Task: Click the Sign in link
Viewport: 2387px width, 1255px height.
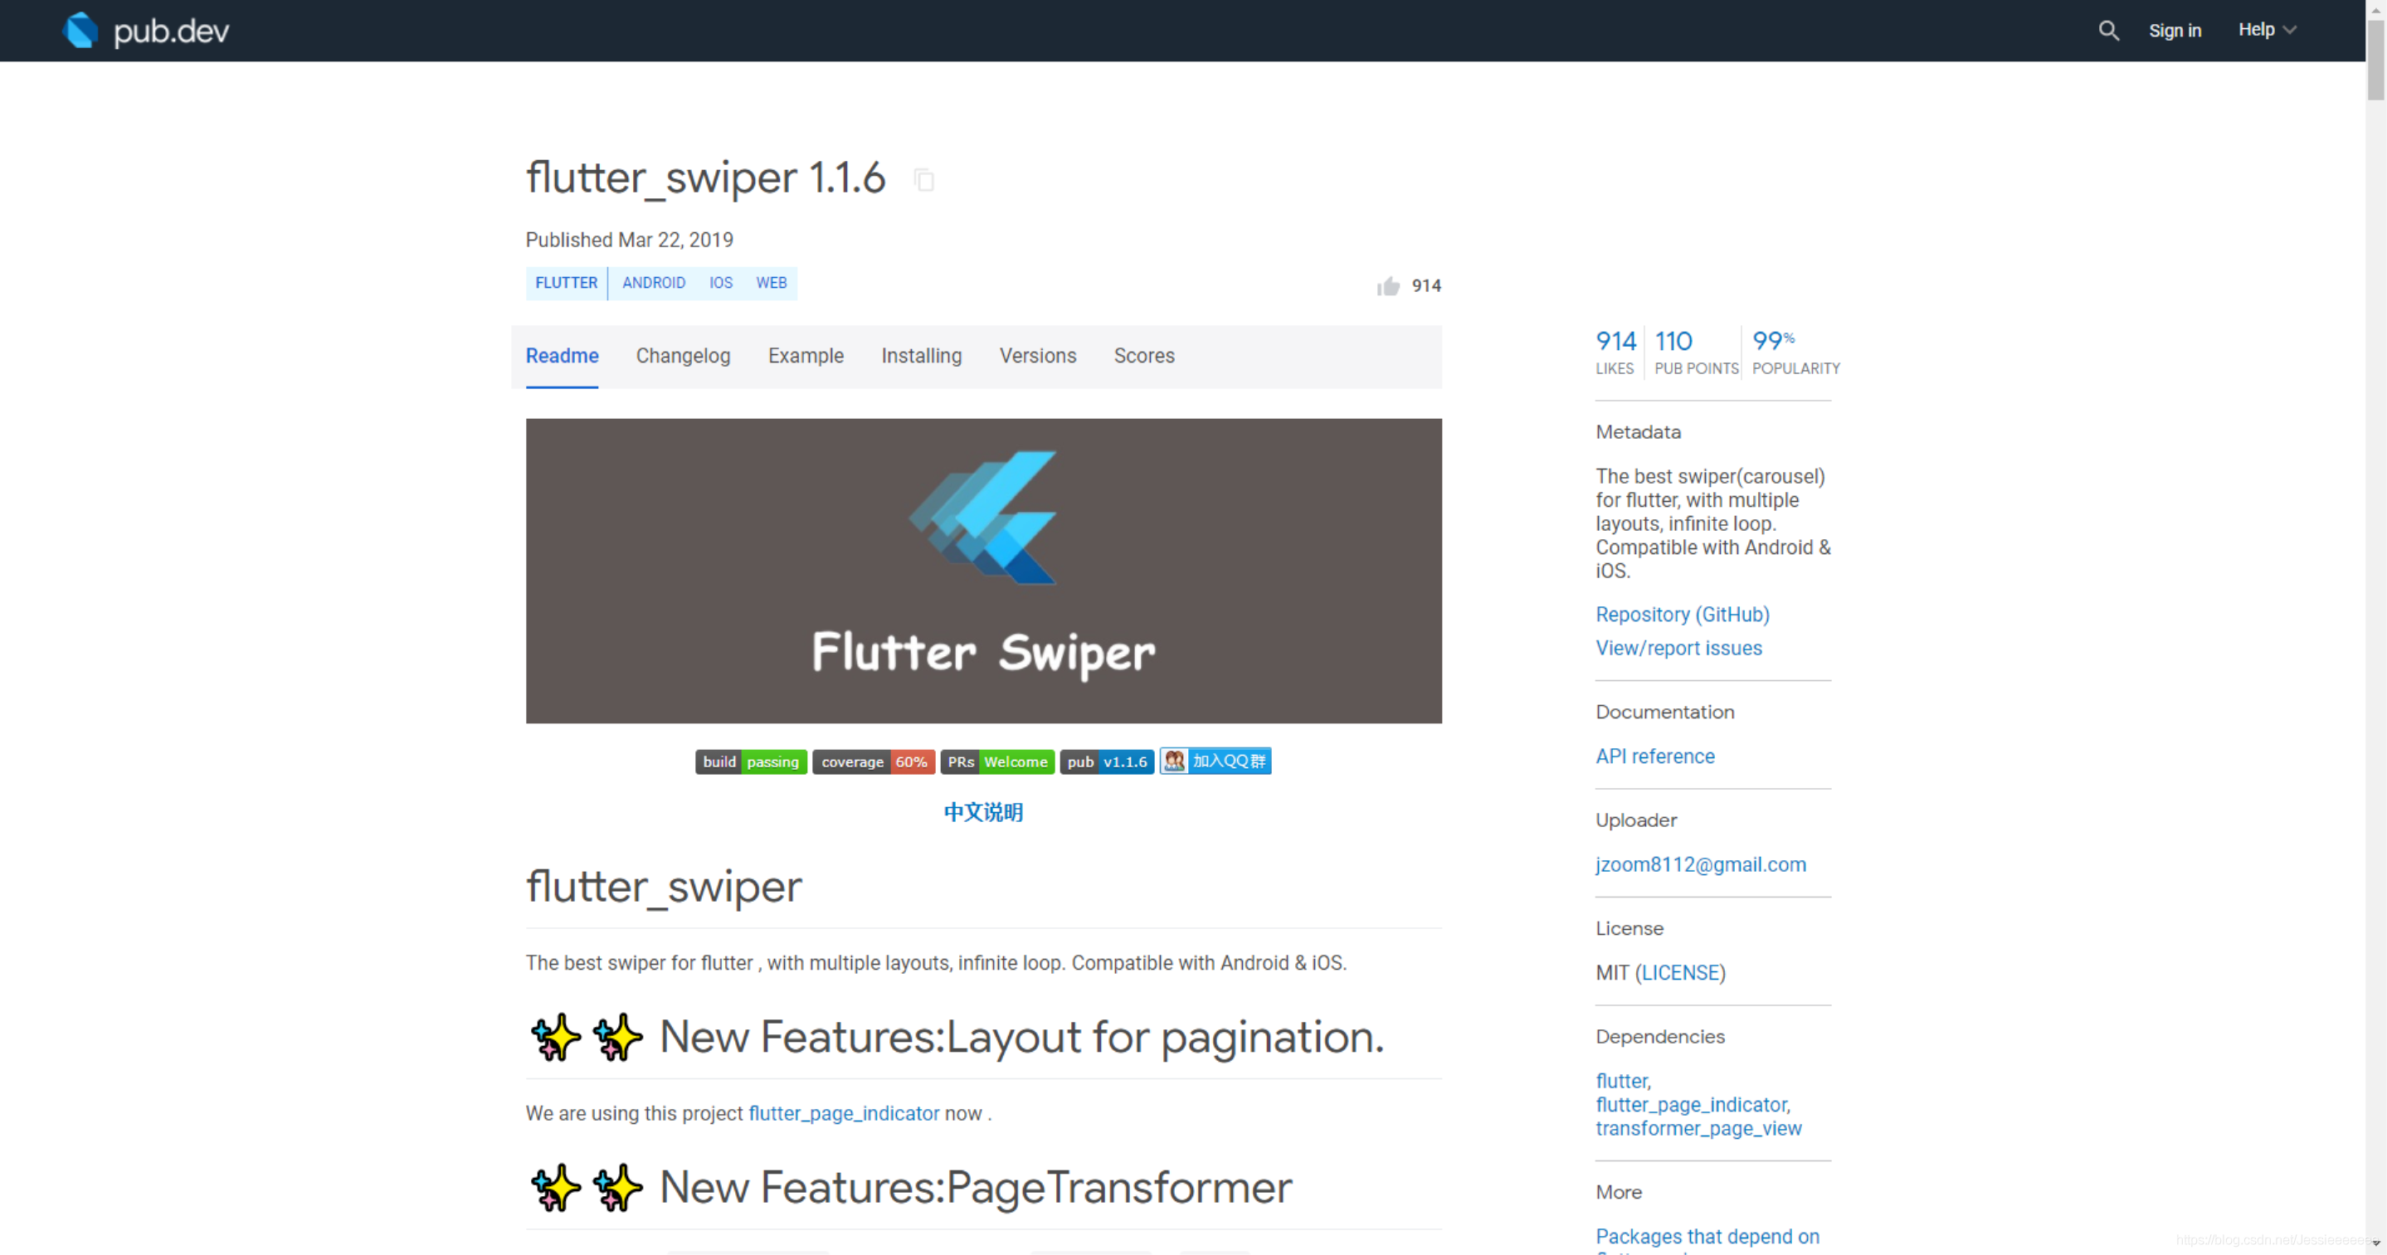Action: pyautogui.click(x=2175, y=31)
